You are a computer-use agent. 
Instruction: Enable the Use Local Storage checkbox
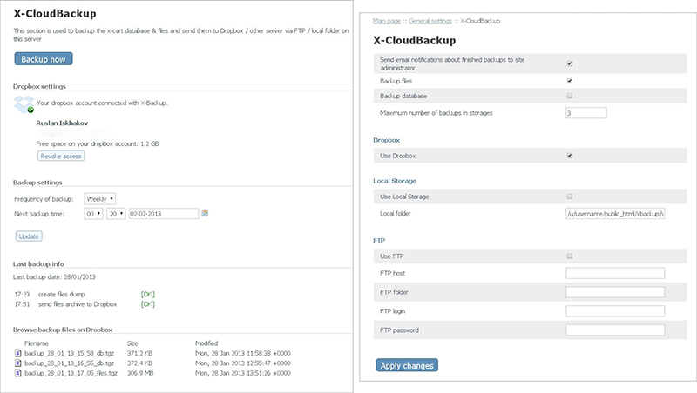pos(570,196)
